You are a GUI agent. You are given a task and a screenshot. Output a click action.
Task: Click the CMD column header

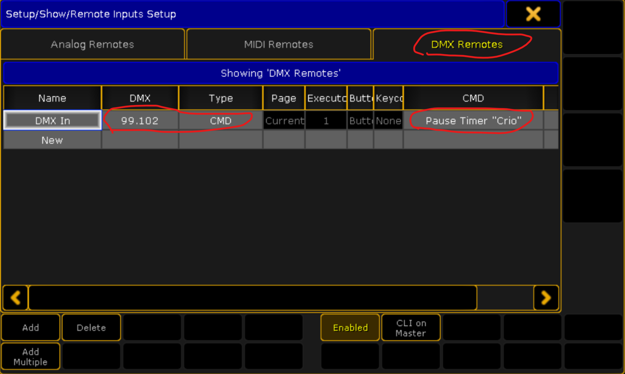[473, 98]
